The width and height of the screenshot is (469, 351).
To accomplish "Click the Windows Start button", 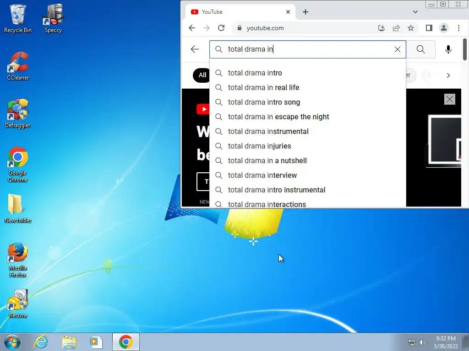I will click(12, 342).
